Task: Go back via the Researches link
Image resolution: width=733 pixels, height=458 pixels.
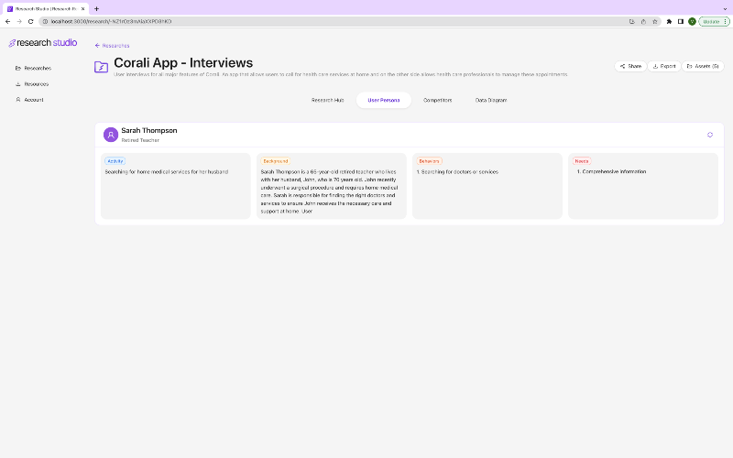Action: [x=112, y=45]
